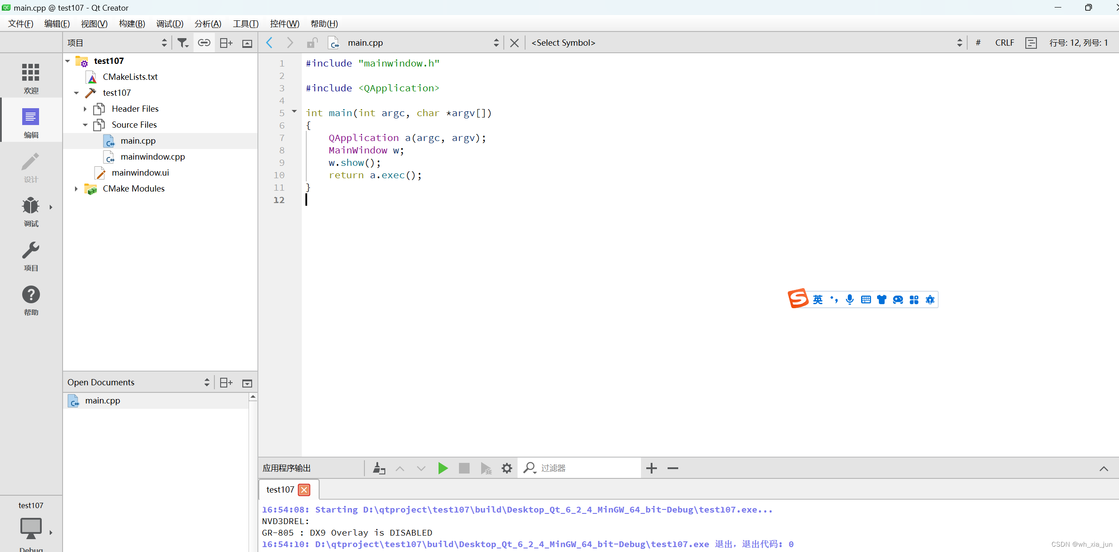Image resolution: width=1119 pixels, height=552 pixels.
Task: Open the 构建 (Build) menu
Action: (x=131, y=23)
